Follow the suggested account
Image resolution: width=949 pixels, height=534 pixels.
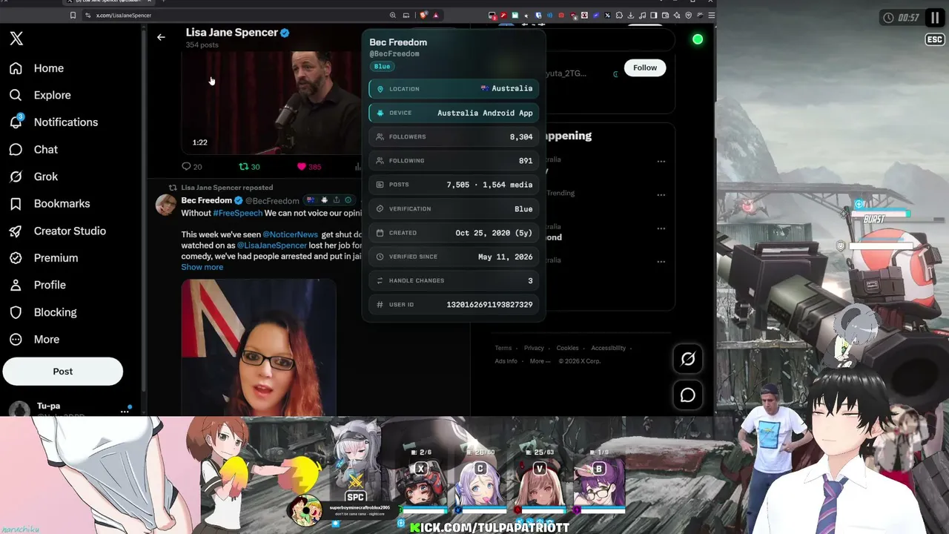(645, 67)
